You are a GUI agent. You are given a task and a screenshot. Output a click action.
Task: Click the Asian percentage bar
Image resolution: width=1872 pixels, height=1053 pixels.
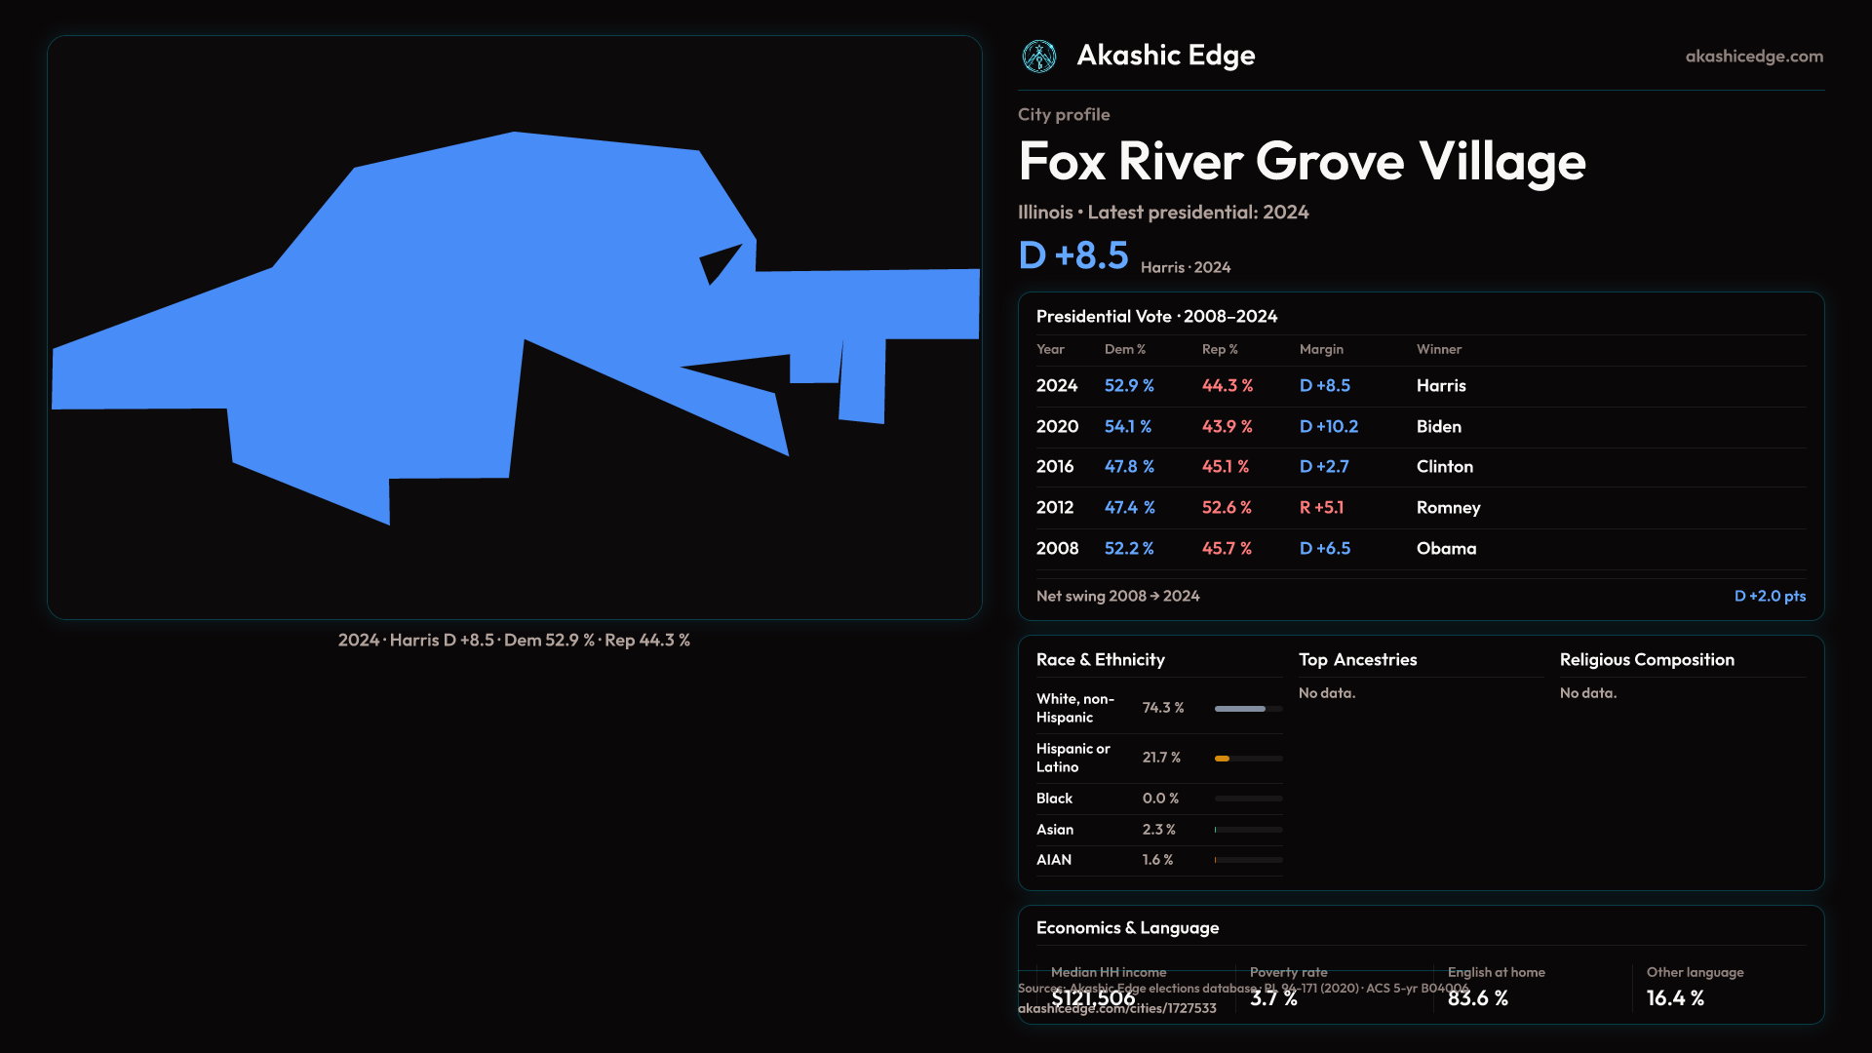click(1247, 830)
